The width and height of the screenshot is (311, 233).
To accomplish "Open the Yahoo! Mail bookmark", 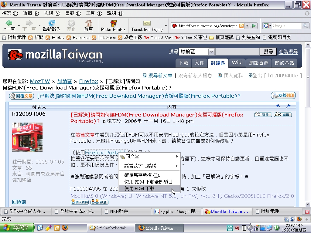I will (x=159, y=37).
